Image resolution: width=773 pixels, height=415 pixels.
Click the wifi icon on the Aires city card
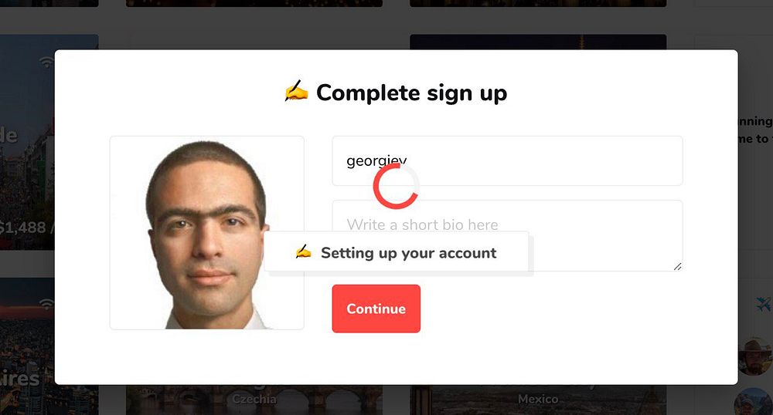point(47,304)
